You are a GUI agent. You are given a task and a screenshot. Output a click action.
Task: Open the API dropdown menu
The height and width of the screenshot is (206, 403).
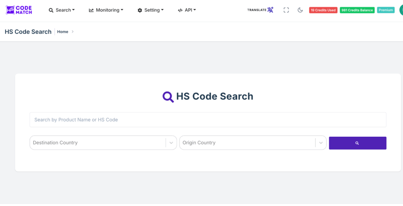187,10
